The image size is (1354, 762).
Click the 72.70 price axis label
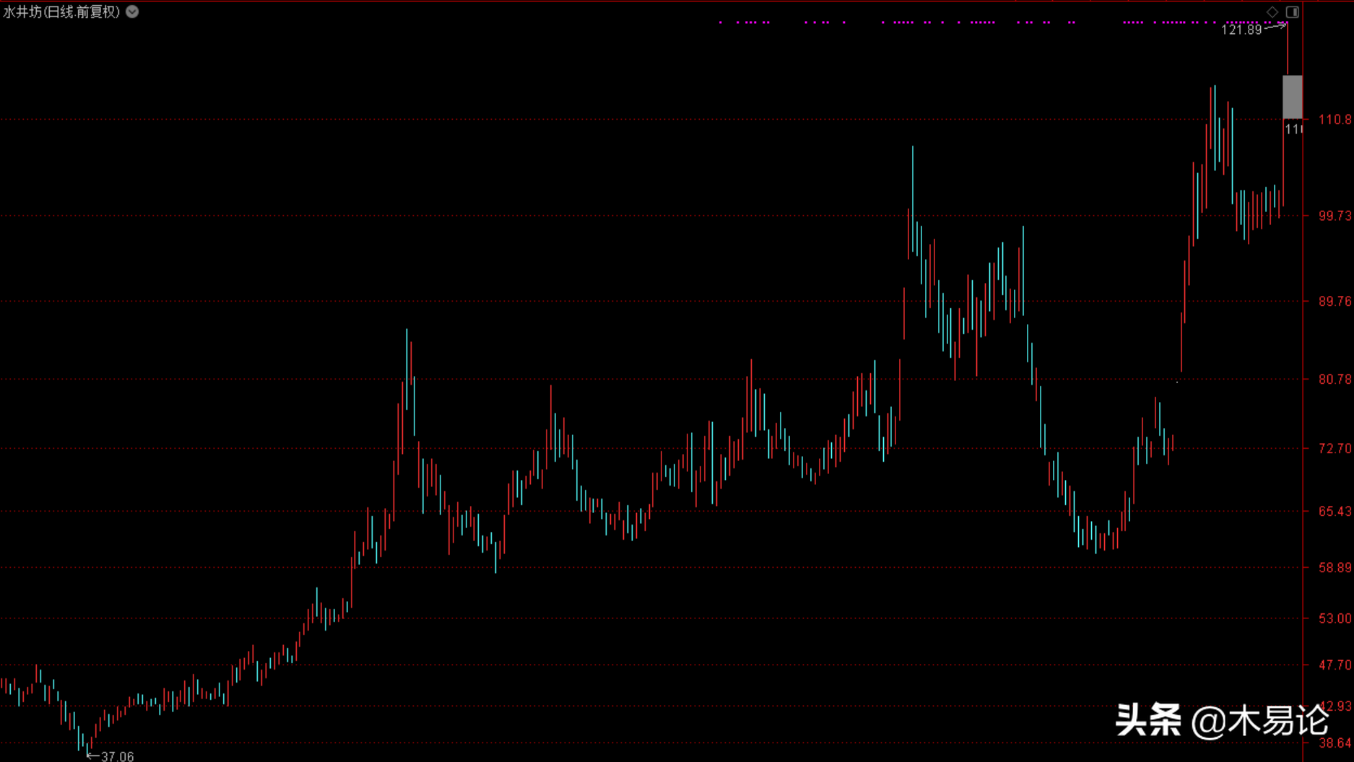pyautogui.click(x=1335, y=448)
